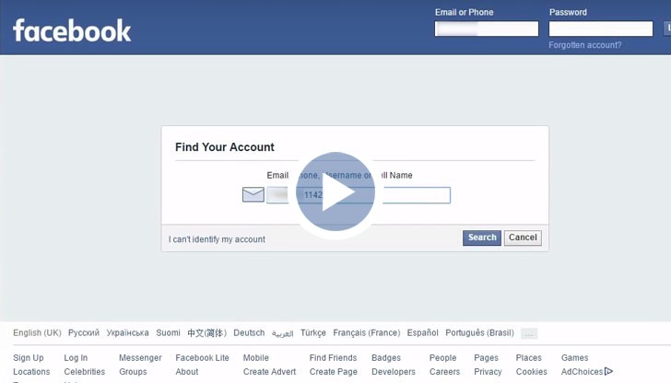This screenshot has height=383, width=671.
Task: Open Find Friends footer link
Action: [x=334, y=358]
